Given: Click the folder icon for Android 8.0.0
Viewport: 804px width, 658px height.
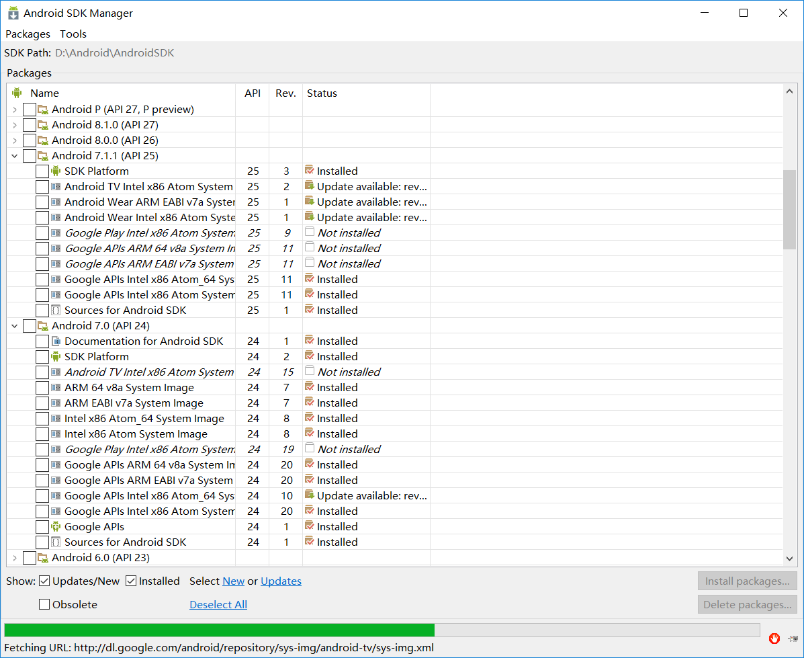Looking at the screenshot, I should point(42,140).
